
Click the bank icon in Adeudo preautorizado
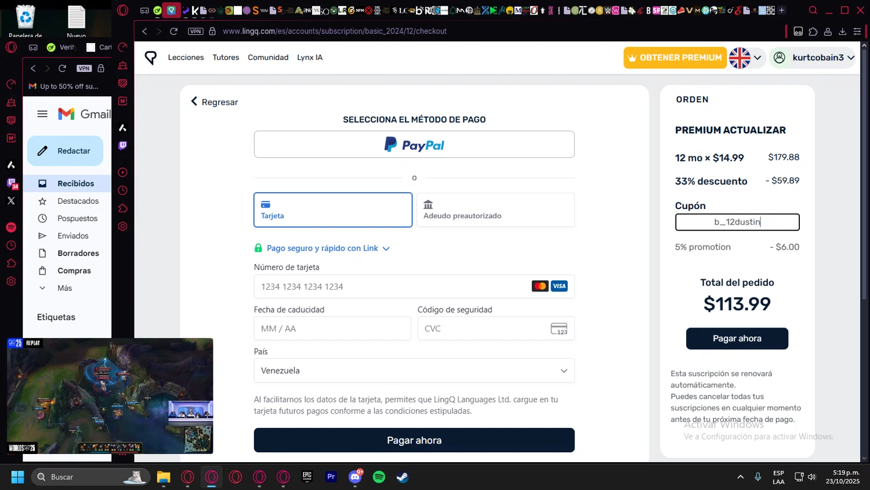coord(428,204)
